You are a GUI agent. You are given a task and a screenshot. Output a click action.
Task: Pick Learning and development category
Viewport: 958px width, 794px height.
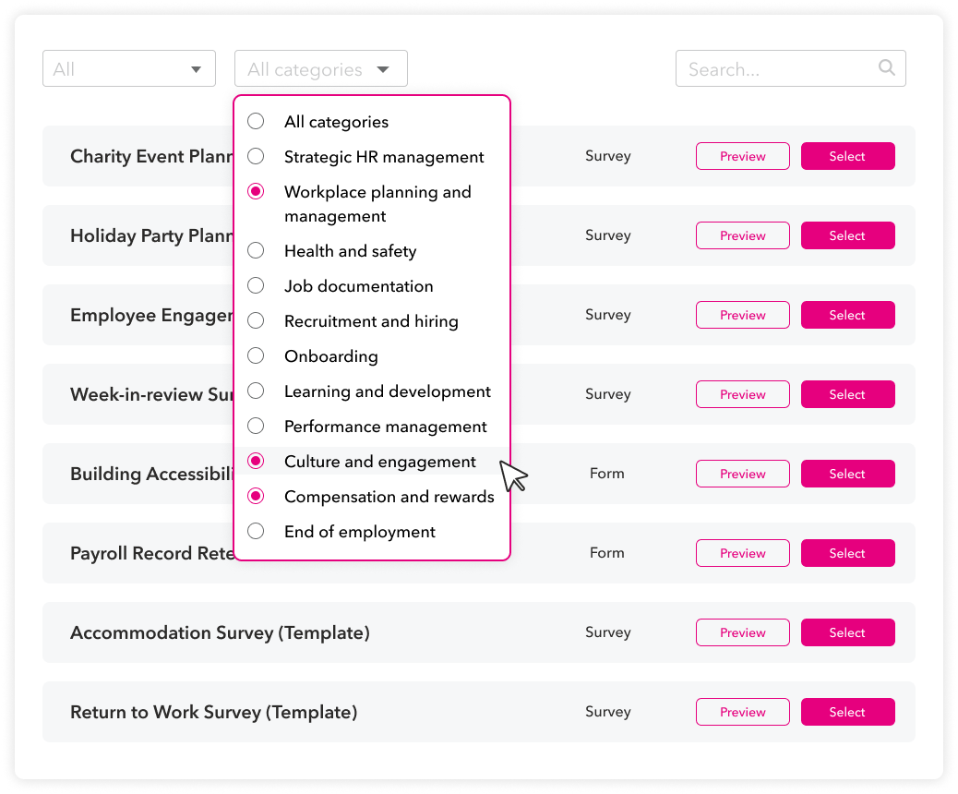point(256,391)
